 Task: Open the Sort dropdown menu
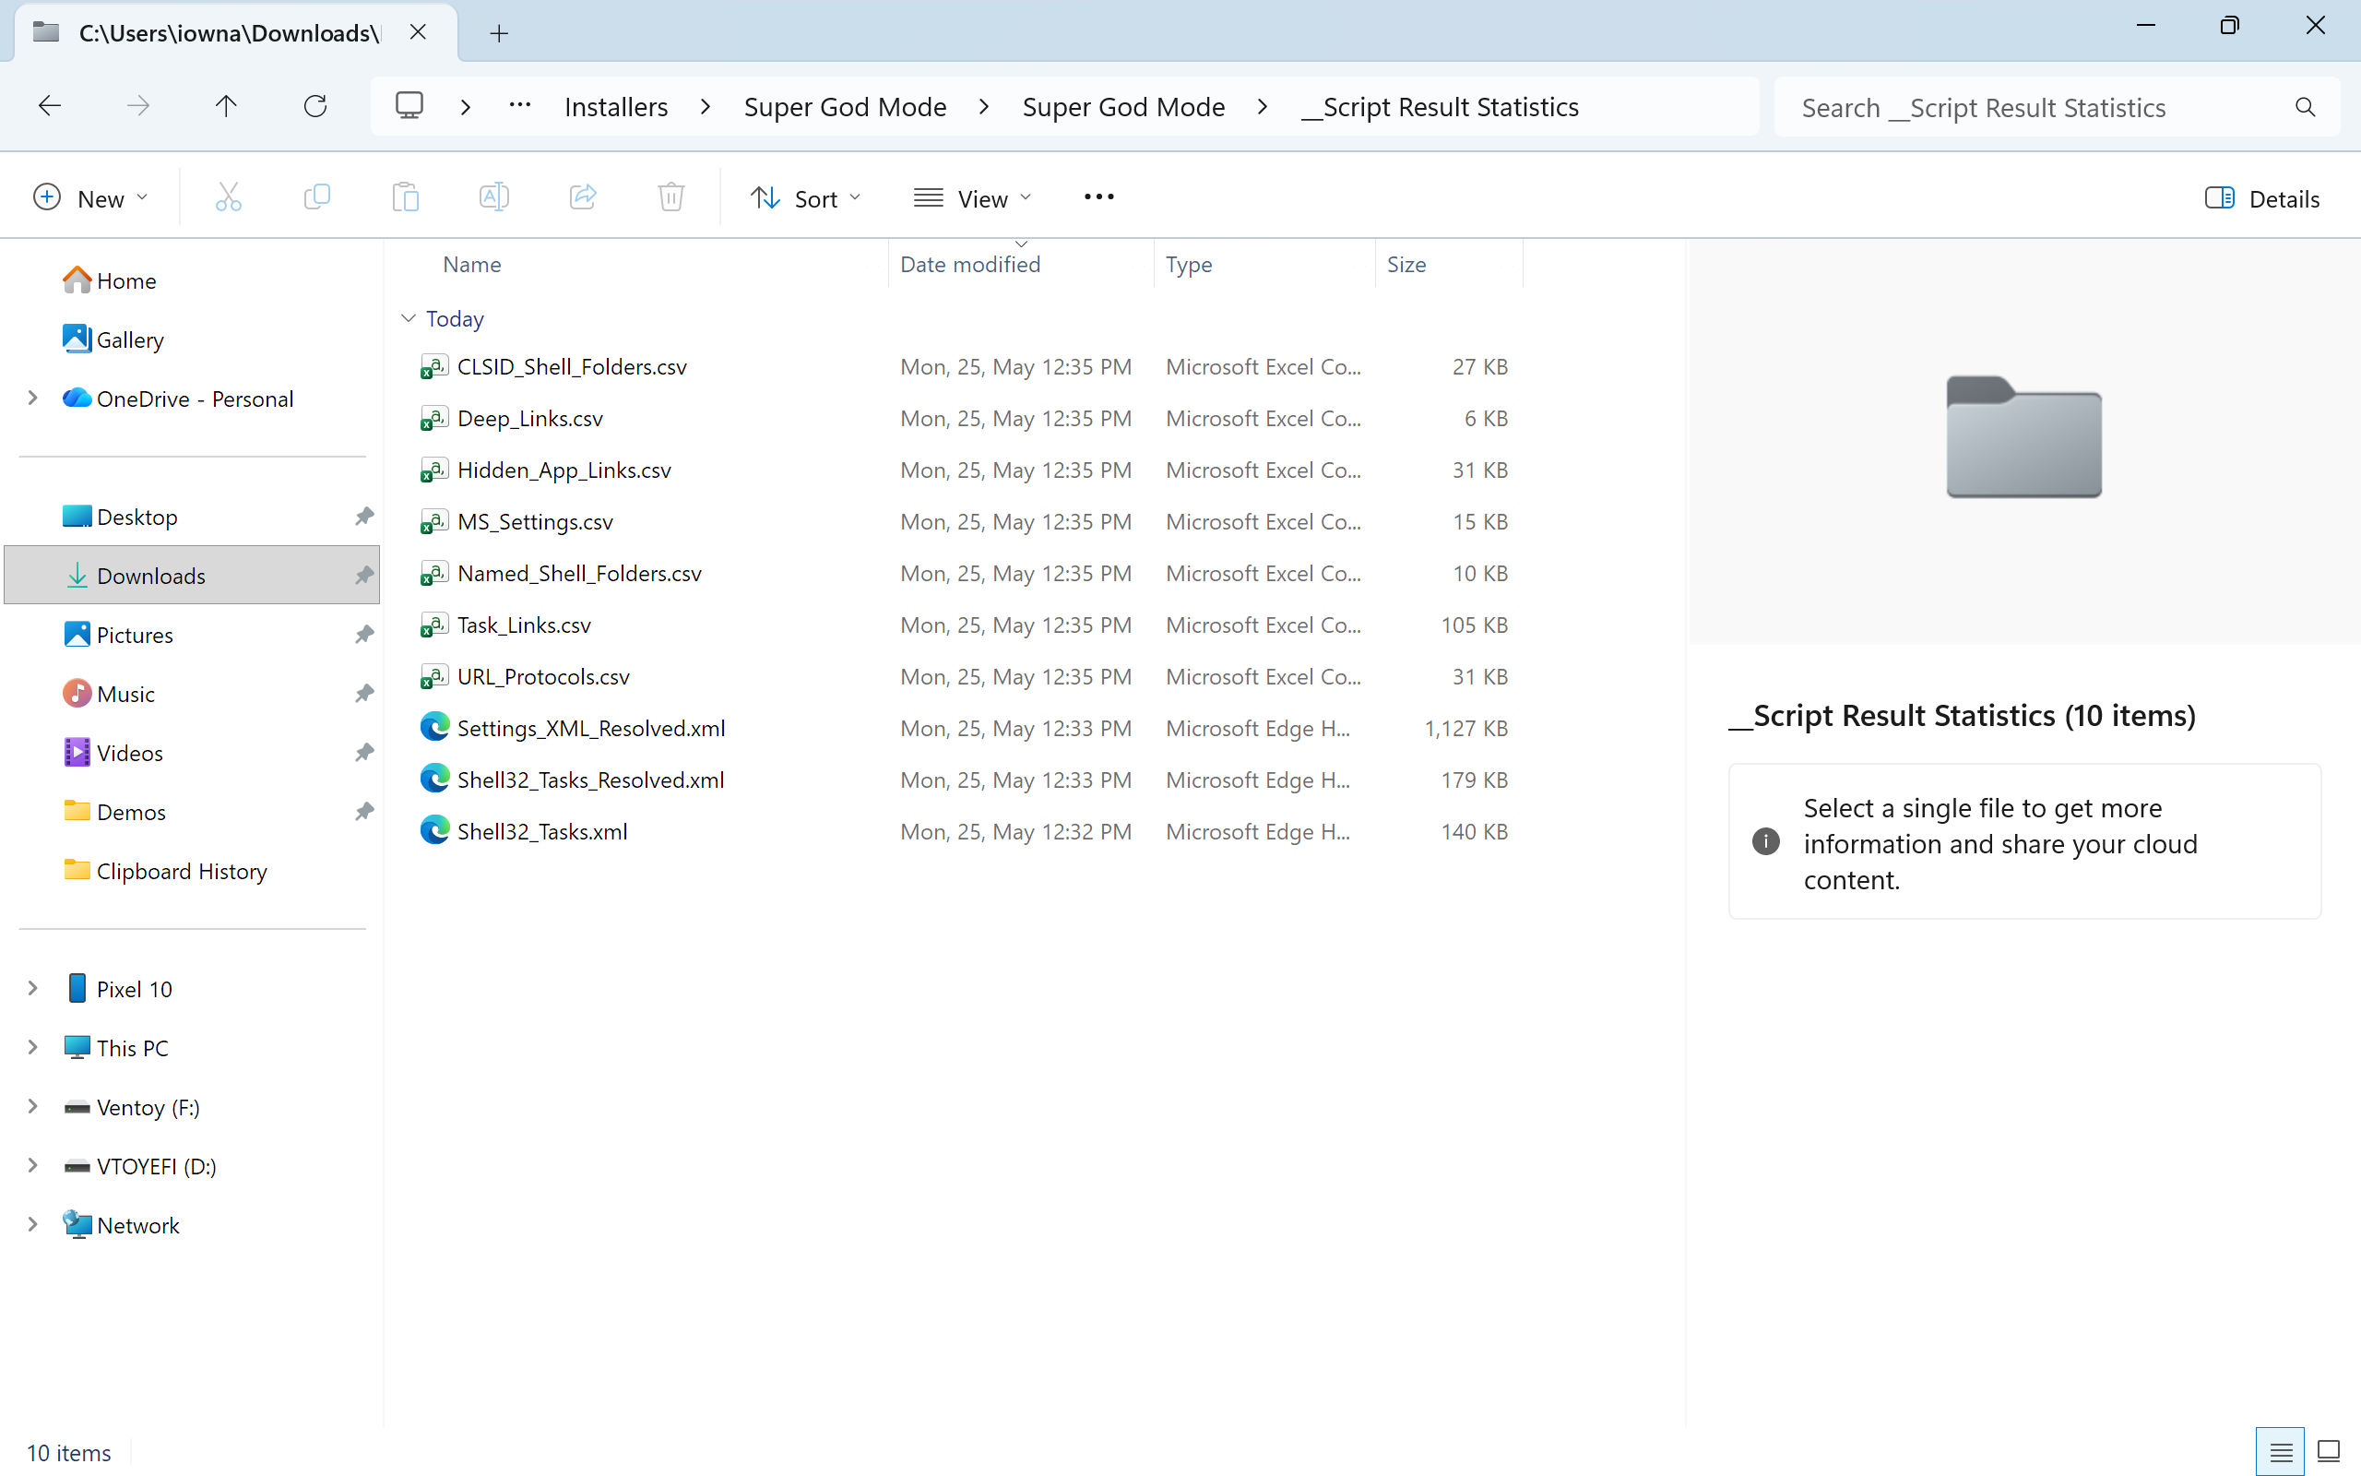805,198
